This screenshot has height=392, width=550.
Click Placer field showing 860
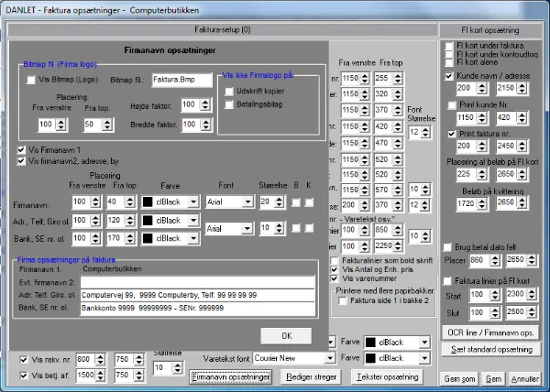tap(479, 260)
